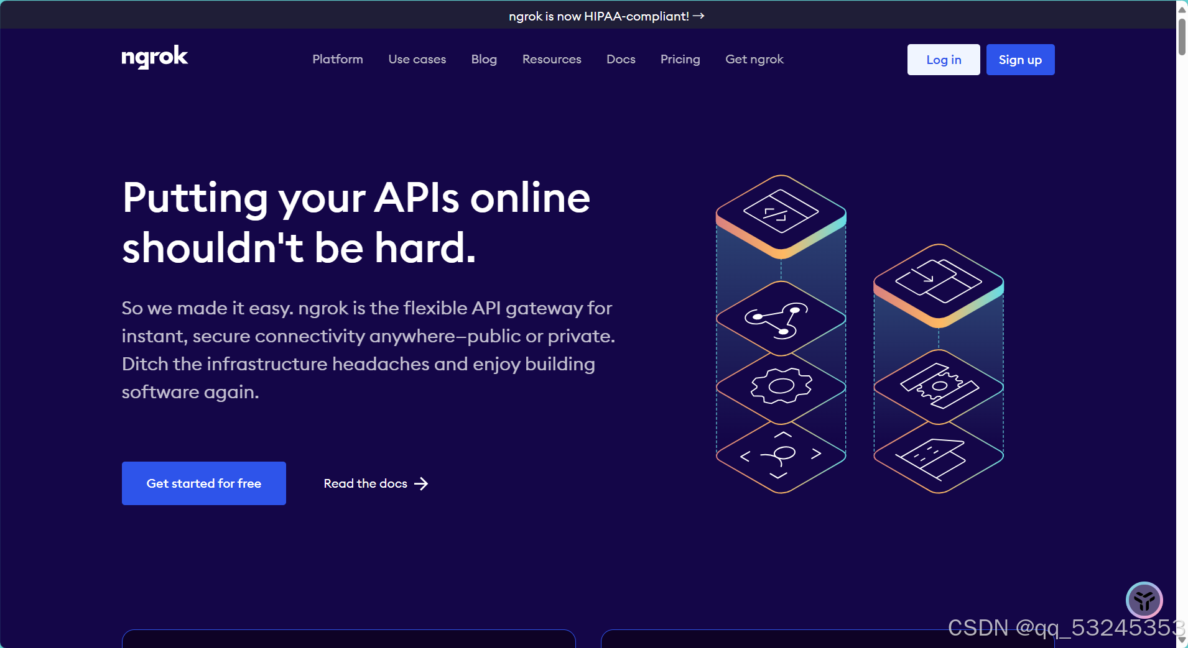Click the ngrok logo in header
The height and width of the screenshot is (648, 1188).
154,57
